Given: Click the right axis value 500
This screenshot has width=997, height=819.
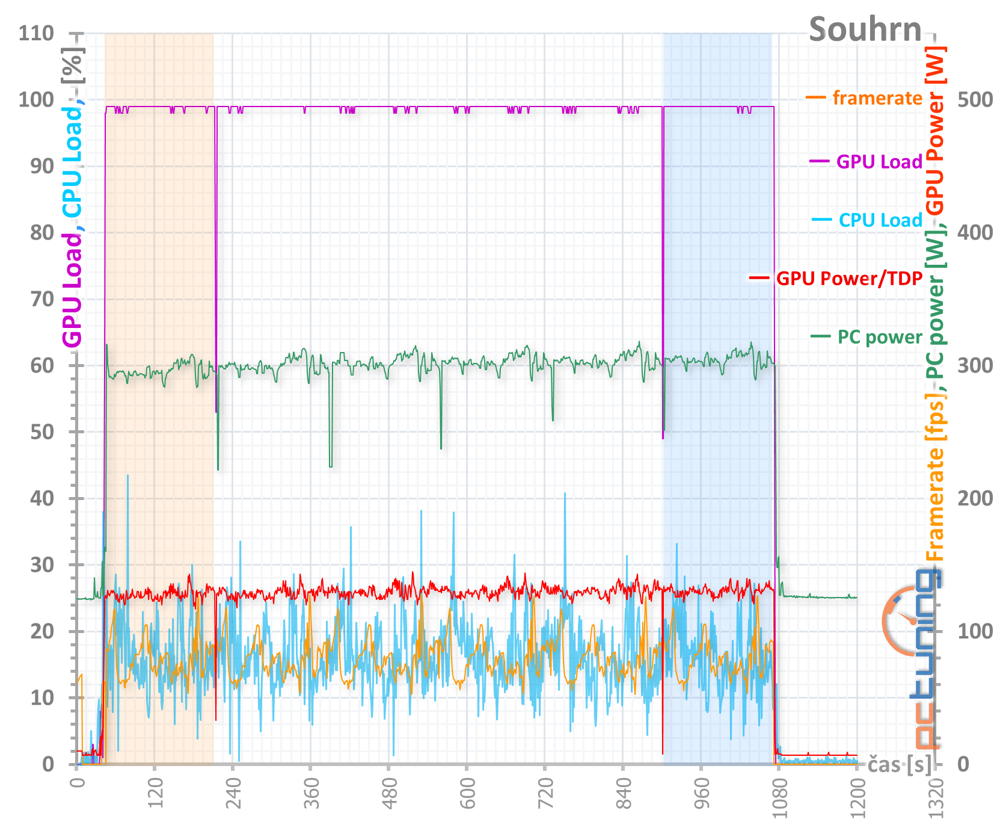Looking at the screenshot, I should point(975,99).
